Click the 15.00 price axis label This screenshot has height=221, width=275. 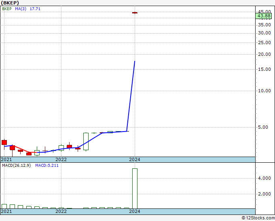(264, 69)
